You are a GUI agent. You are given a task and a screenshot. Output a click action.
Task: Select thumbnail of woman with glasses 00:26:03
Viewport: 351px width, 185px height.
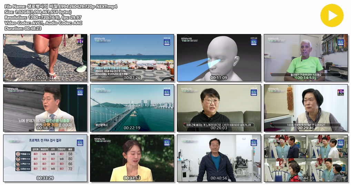click(219, 108)
